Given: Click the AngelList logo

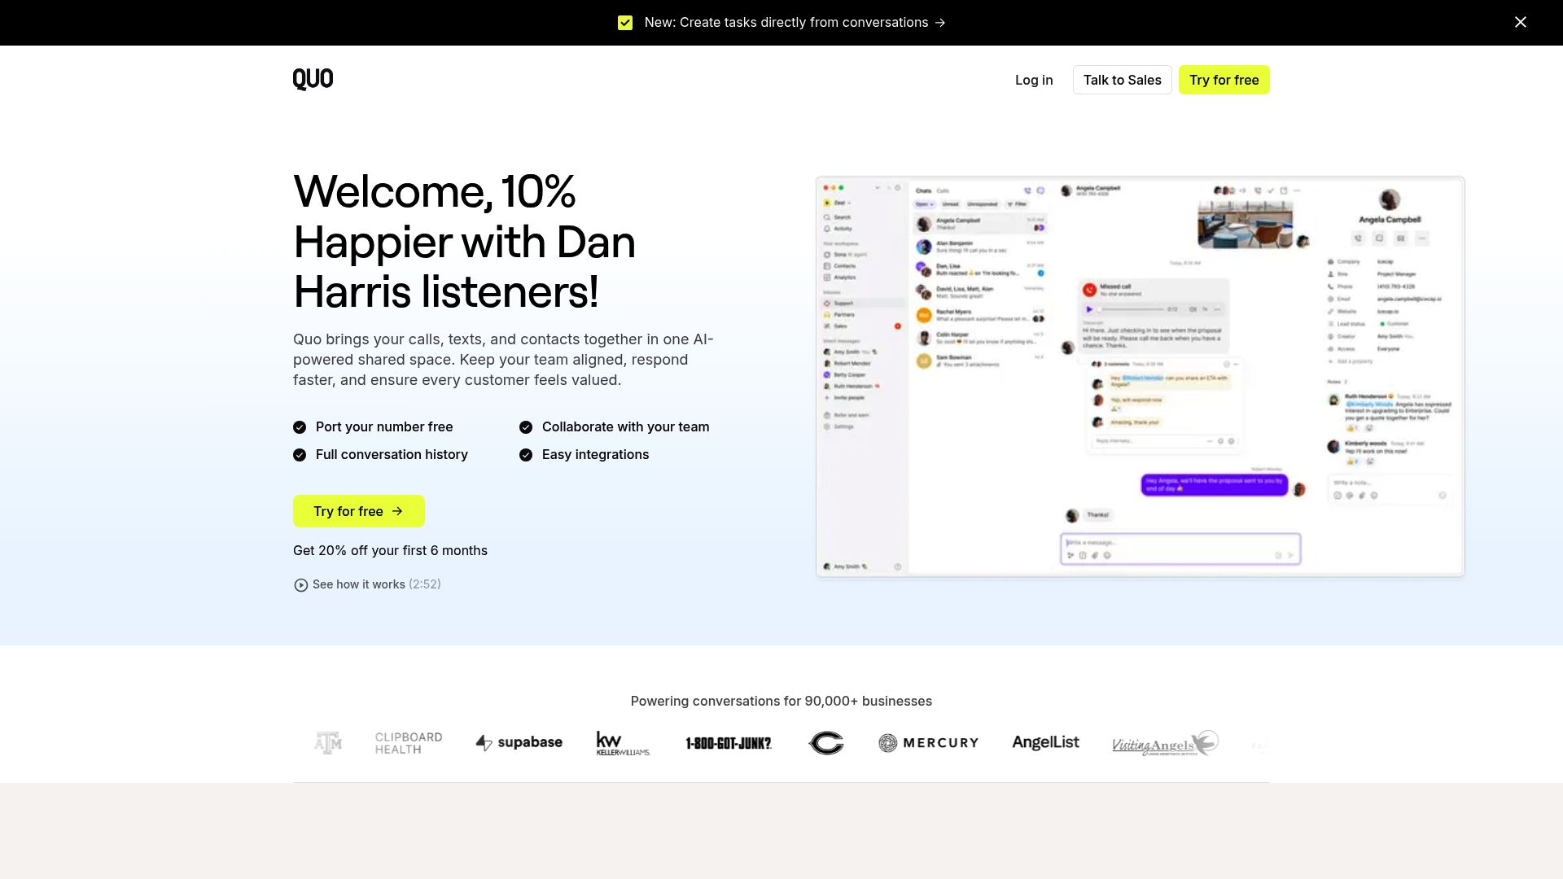Looking at the screenshot, I should (x=1045, y=742).
